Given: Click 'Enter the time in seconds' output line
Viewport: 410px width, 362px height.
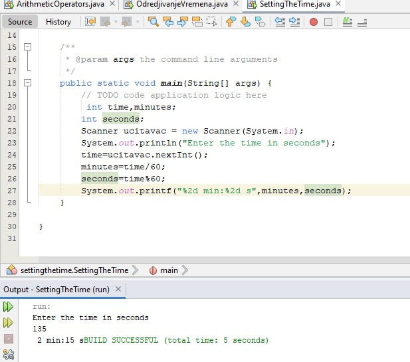Looking at the screenshot, I should point(90,317).
